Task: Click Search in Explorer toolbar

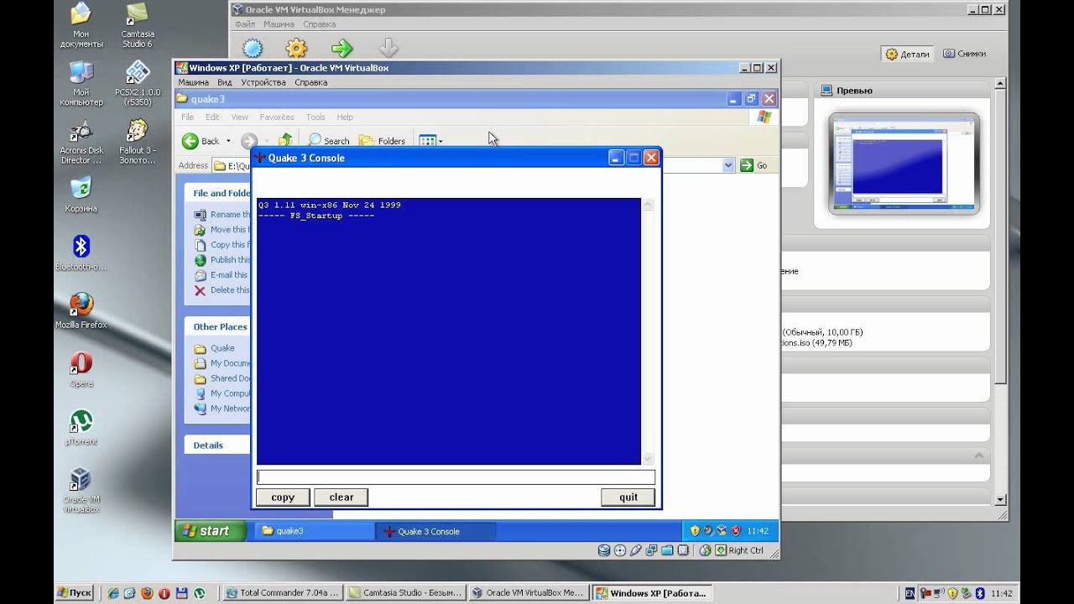Action: [328, 141]
